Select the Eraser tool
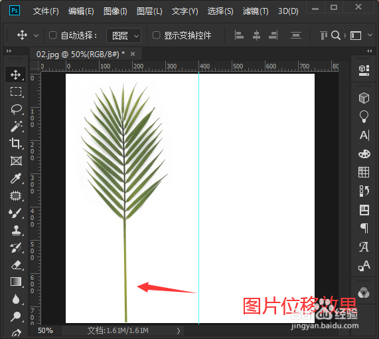Screen dimensions: 379x339 [16, 265]
